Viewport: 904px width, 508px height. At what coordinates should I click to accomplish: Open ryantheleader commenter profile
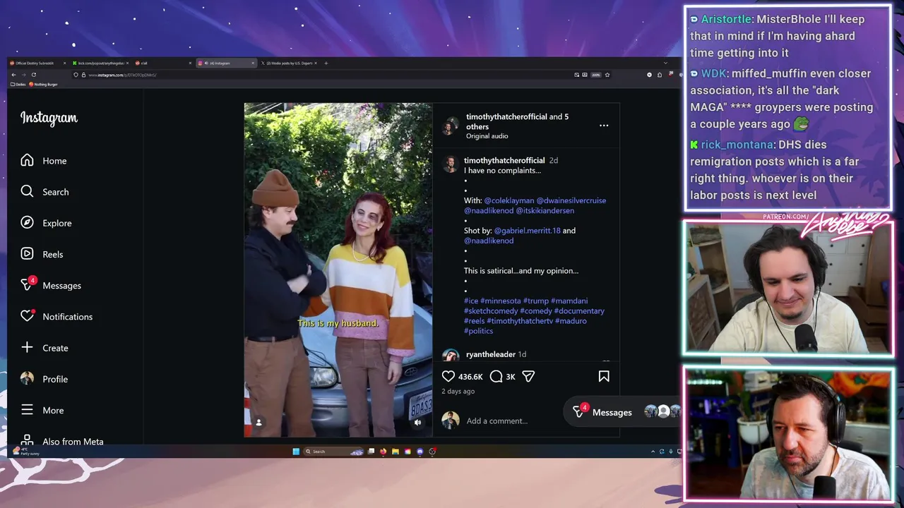point(491,354)
